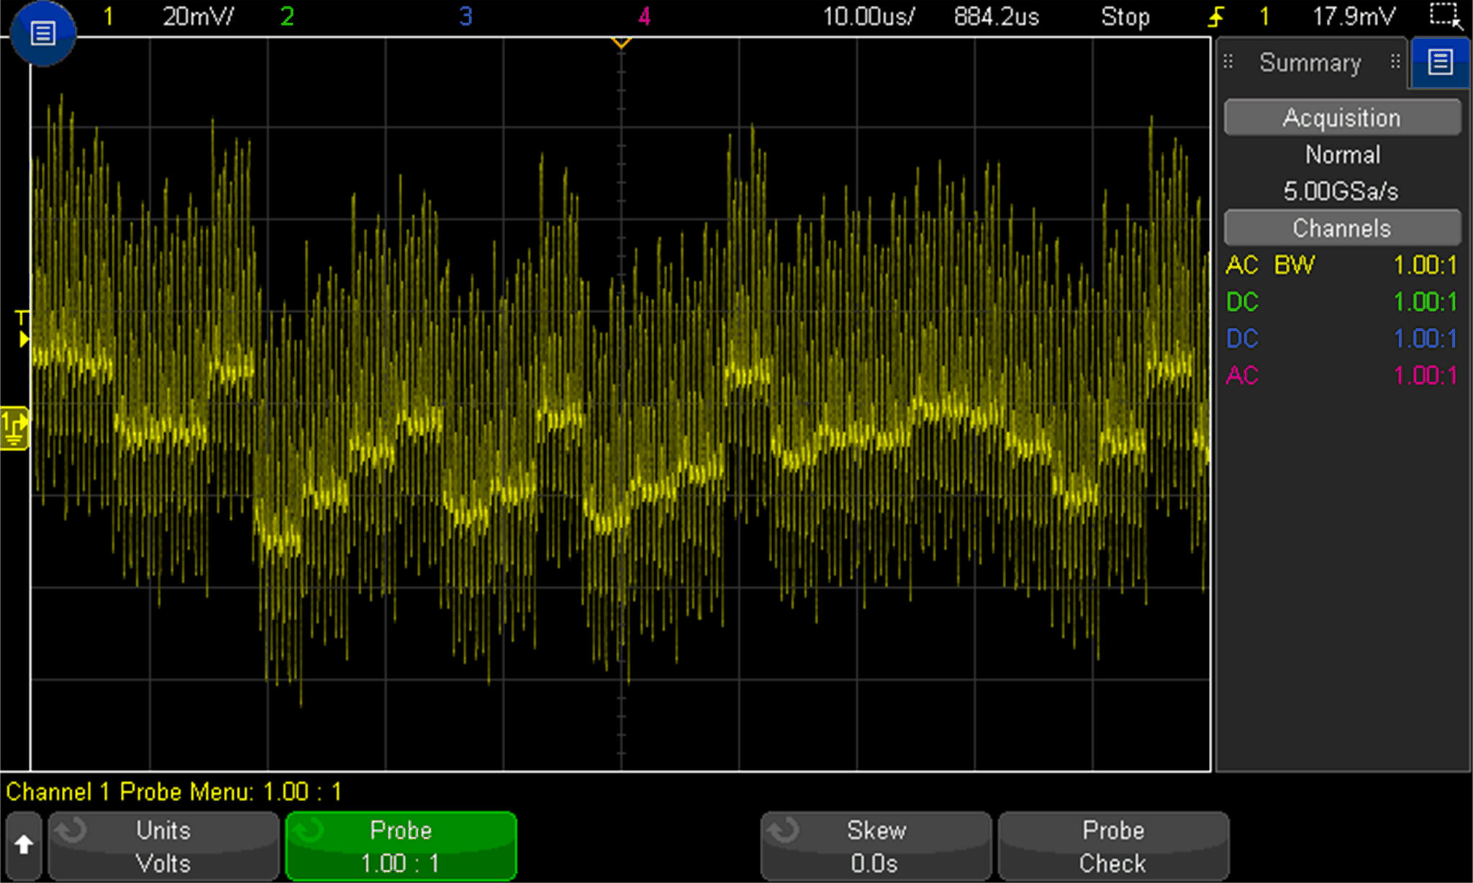Viewport: 1473px width, 883px height.
Task: Click the Channels section header
Action: coord(1342,228)
